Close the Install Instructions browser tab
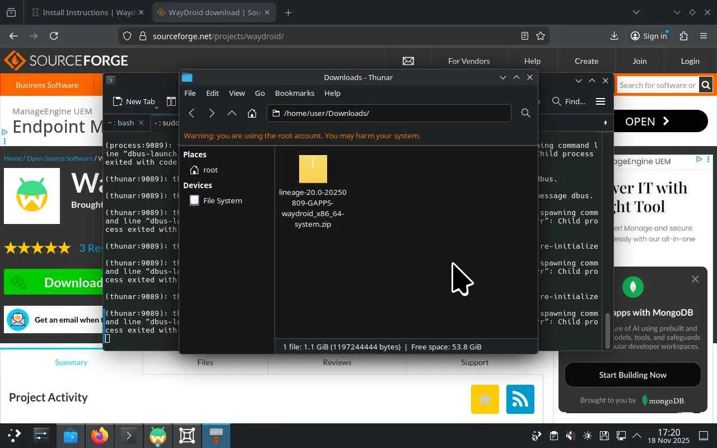 tap(140, 12)
